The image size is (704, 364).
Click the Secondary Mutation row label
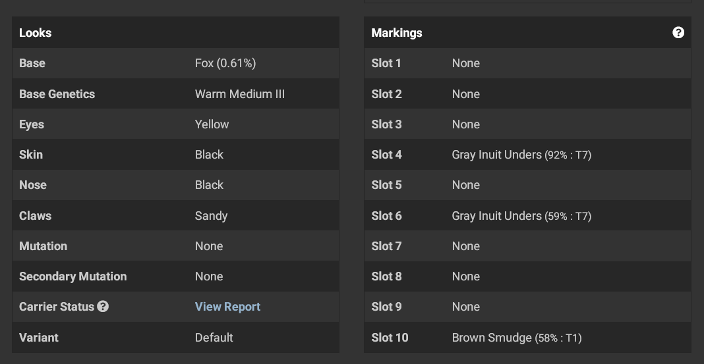(x=73, y=276)
